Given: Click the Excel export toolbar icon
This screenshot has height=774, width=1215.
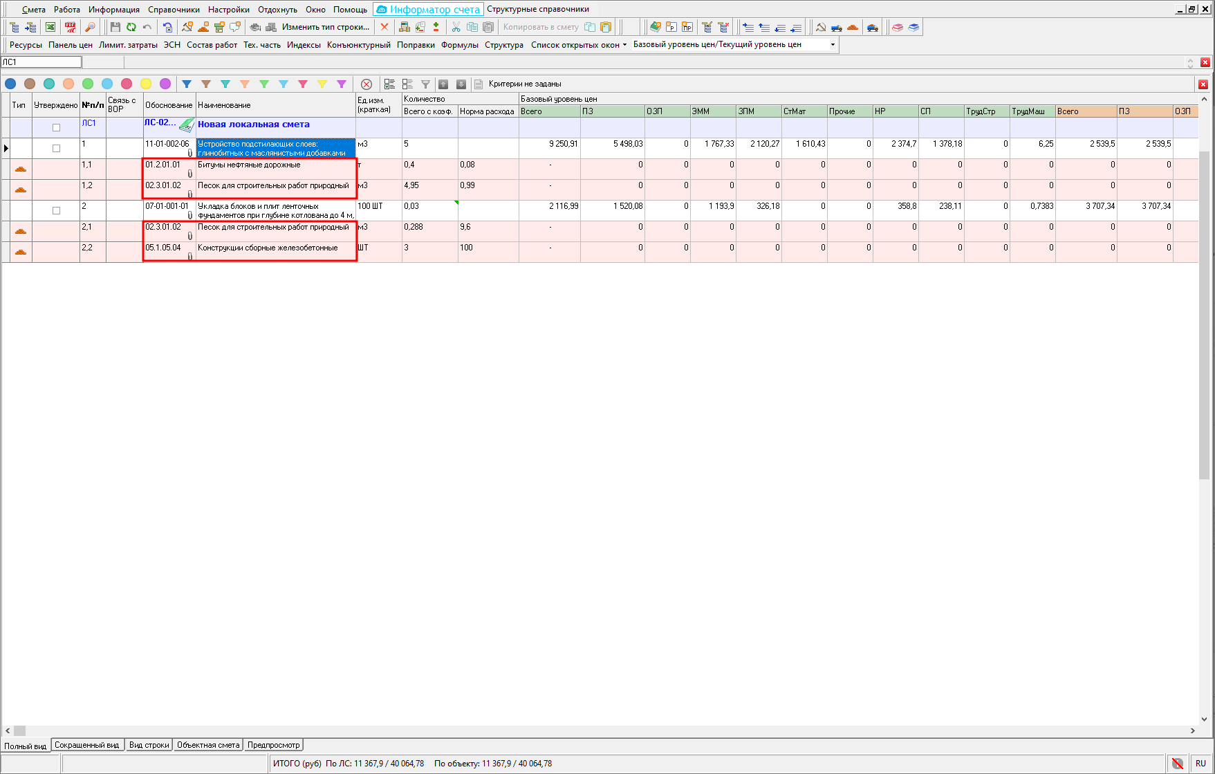Looking at the screenshot, I should click(50, 27).
